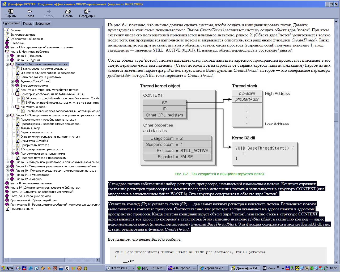
Task: Open В каких случаях потоки создаются
Action: 44,69
